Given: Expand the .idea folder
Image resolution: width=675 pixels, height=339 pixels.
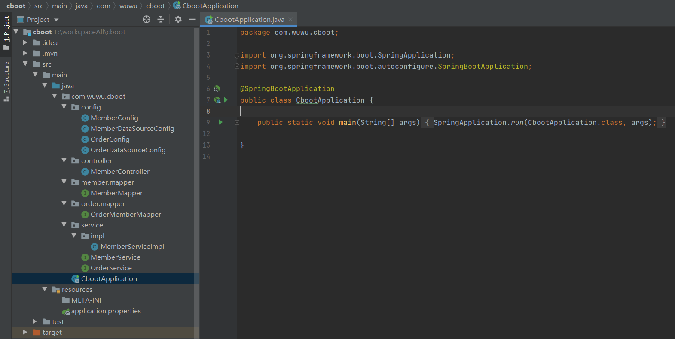Looking at the screenshot, I should point(25,42).
